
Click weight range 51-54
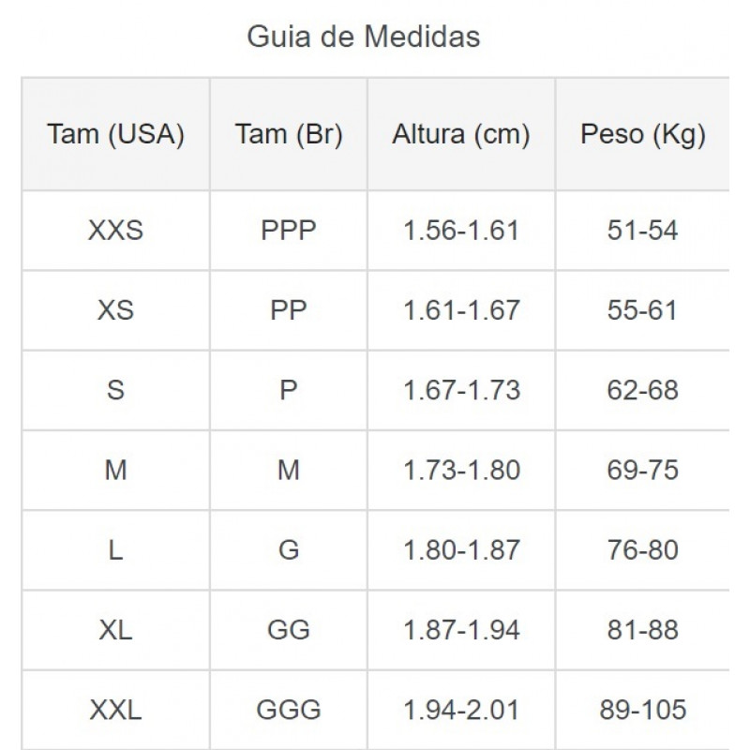(x=642, y=231)
